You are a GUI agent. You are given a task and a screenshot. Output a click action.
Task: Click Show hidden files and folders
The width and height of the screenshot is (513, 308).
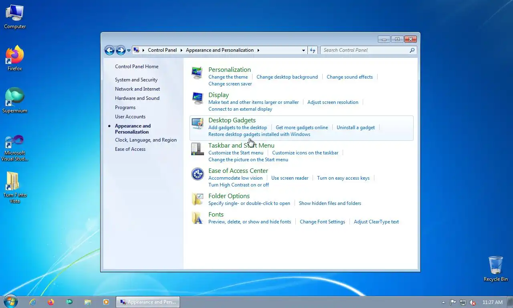[330, 203]
